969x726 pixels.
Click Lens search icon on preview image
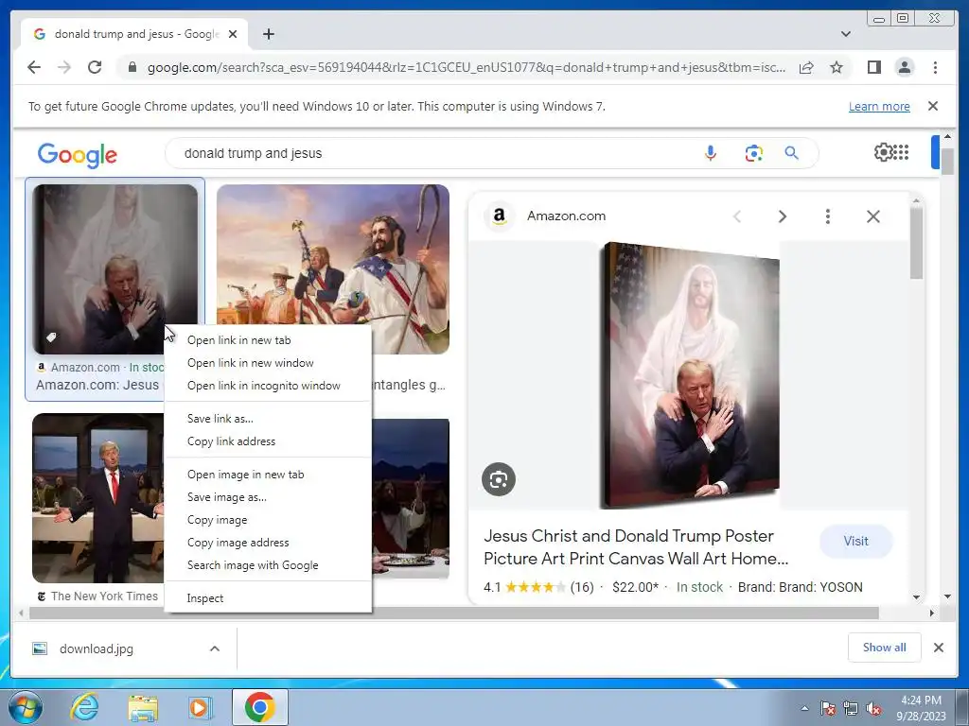498,479
